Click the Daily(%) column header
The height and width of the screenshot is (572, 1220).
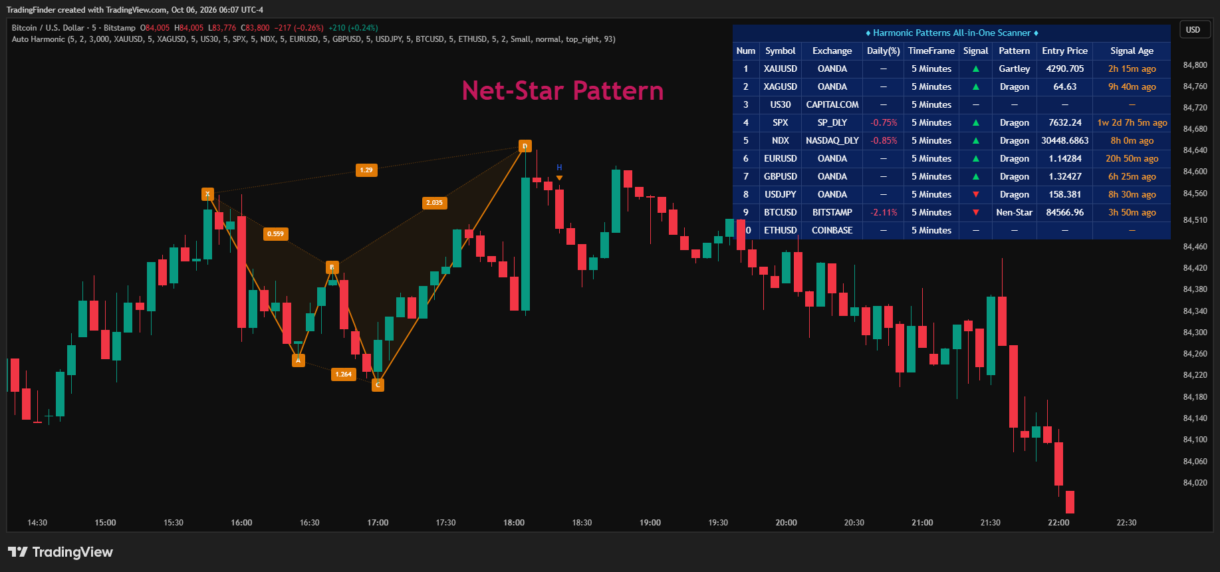pyautogui.click(x=883, y=51)
